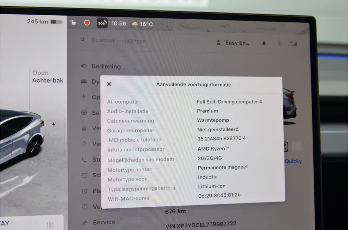The height and width of the screenshot is (230, 348).
Task: Tap the lightning bolt charging menu icon
Action: (84, 97)
